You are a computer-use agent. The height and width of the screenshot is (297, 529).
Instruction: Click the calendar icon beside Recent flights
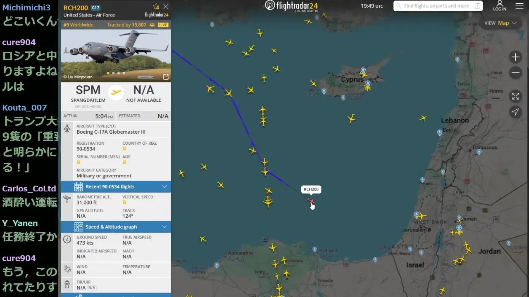coord(79,186)
